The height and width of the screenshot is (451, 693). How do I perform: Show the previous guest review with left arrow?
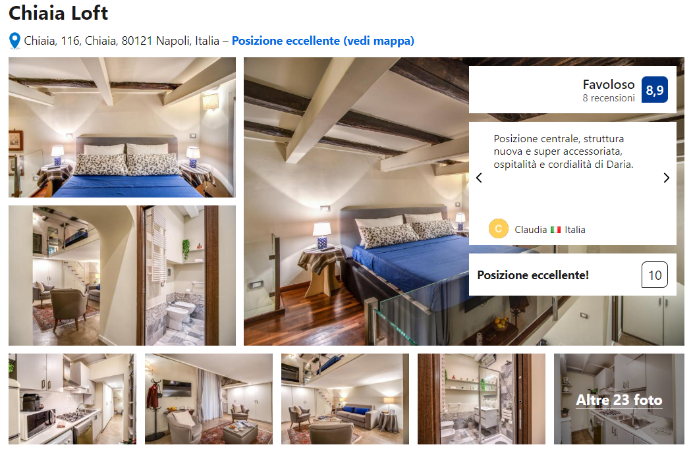click(479, 178)
